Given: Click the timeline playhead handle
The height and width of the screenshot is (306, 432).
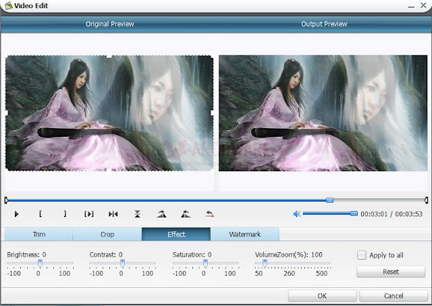Looking at the screenshot, I should [x=329, y=200].
